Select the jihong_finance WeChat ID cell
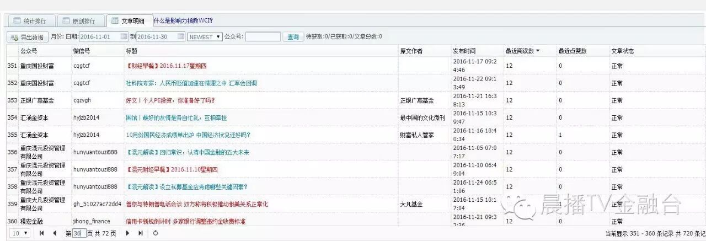The width and height of the screenshot is (706, 241). [92, 221]
